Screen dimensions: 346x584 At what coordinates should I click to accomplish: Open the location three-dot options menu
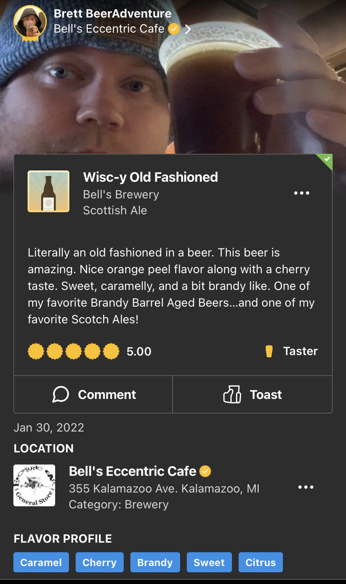click(306, 487)
